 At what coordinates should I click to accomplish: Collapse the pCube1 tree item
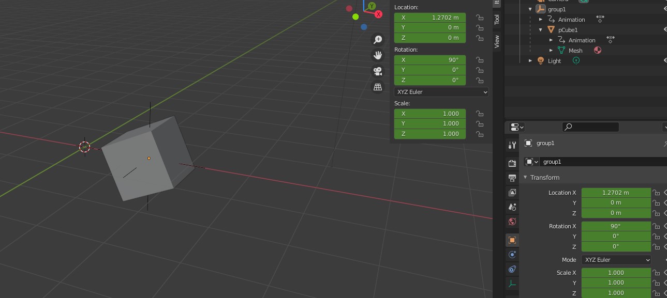pyautogui.click(x=541, y=30)
